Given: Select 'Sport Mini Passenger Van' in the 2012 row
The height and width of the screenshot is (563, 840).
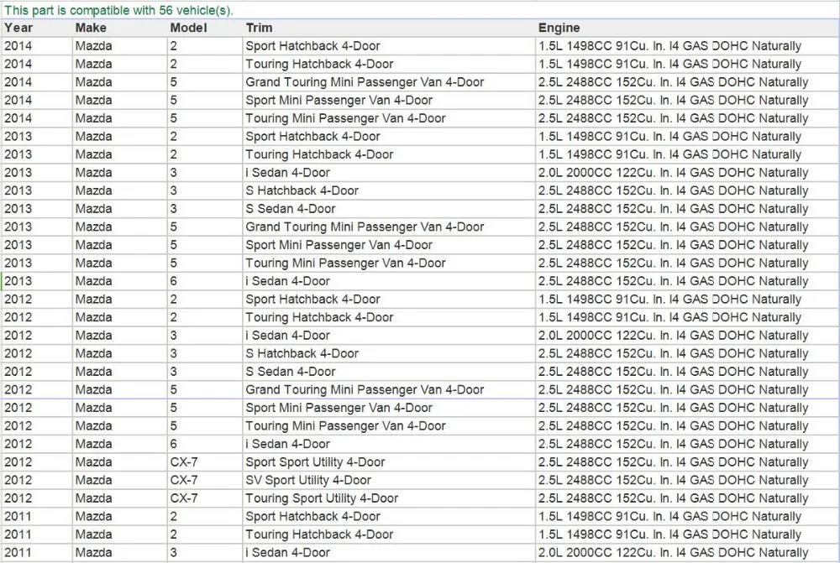Looking at the screenshot, I should [318, 409].
